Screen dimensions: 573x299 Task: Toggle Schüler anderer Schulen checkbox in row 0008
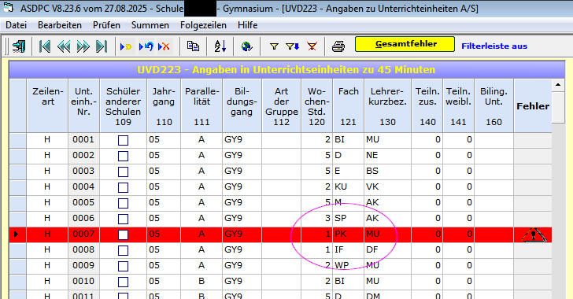click(123, 250)
